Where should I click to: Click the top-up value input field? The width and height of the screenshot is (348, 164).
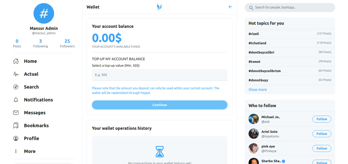click(x=160, y=75)
